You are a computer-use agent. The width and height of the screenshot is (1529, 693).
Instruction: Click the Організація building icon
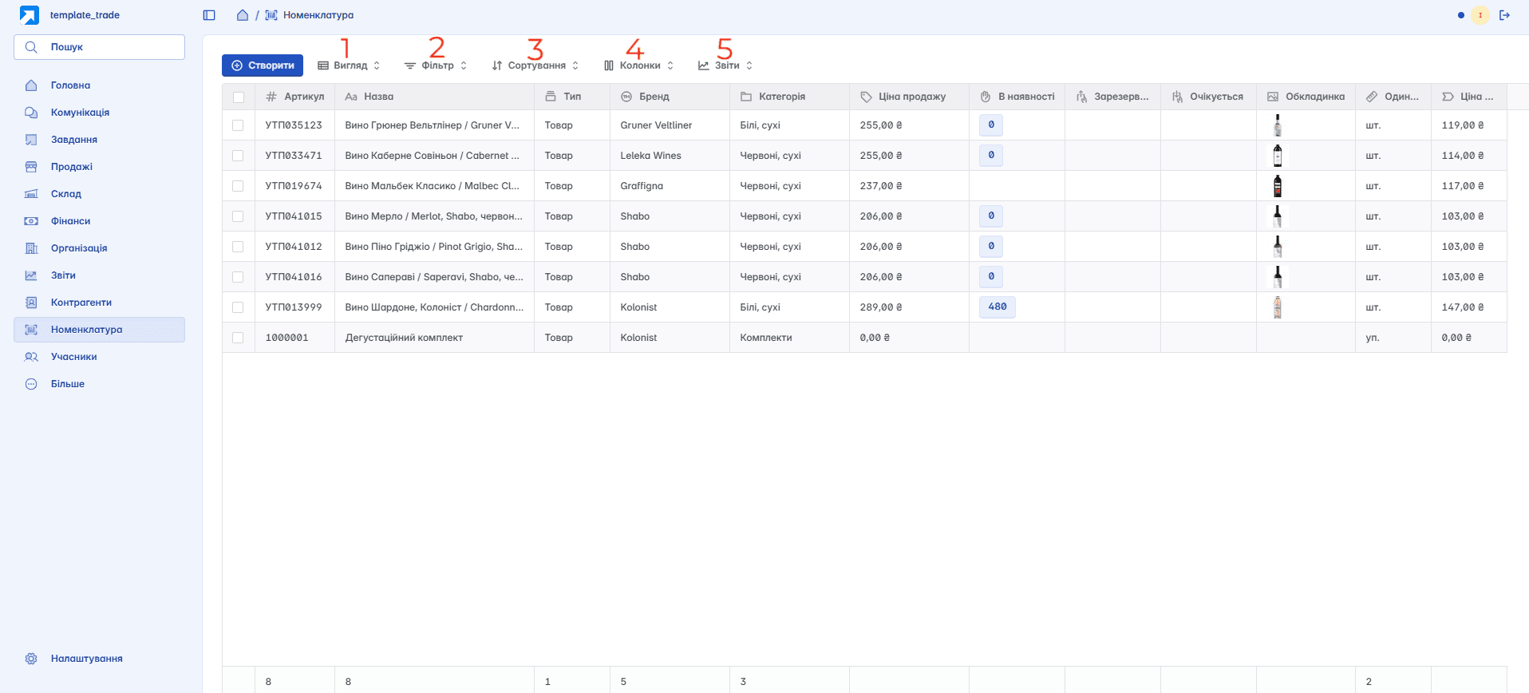(31, 248)
